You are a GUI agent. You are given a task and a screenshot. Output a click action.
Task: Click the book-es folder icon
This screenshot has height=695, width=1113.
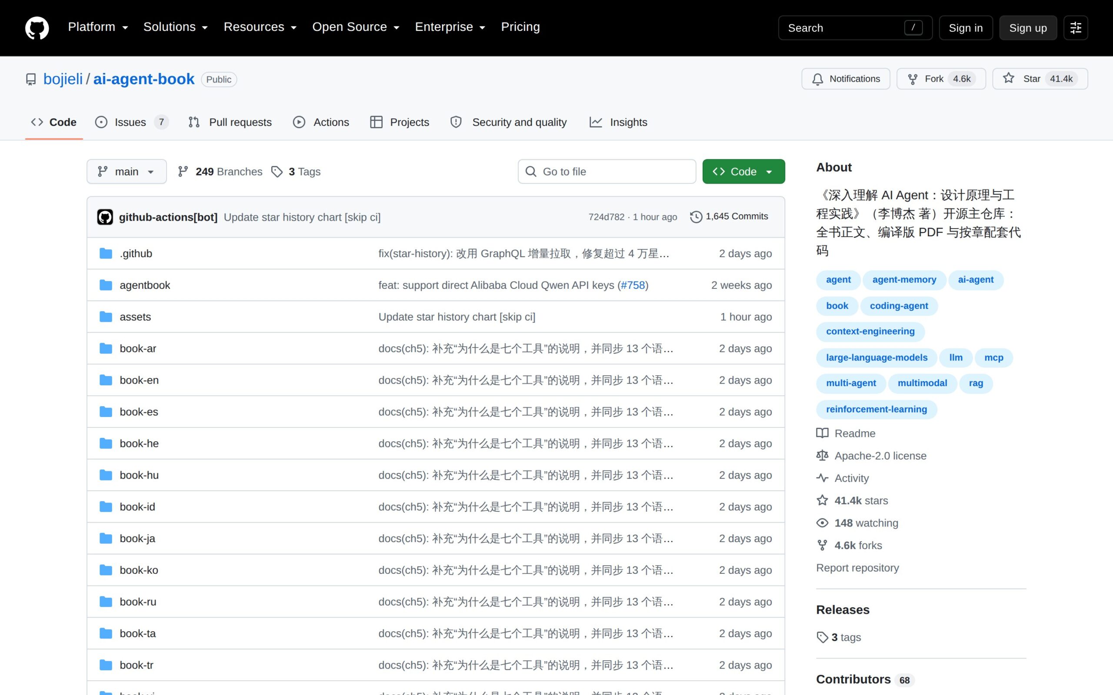click(106, 412)
